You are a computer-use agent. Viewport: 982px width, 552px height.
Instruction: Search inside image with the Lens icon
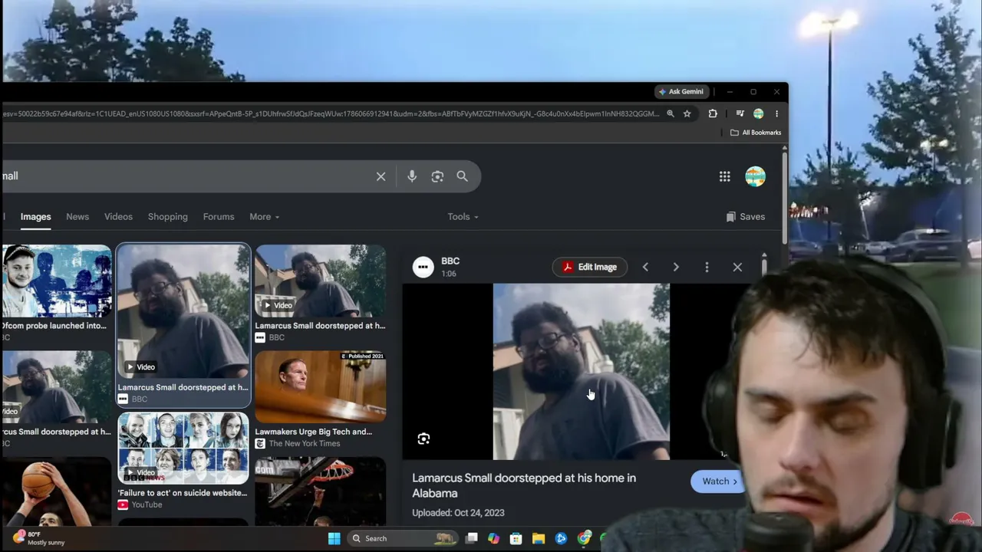423,439
